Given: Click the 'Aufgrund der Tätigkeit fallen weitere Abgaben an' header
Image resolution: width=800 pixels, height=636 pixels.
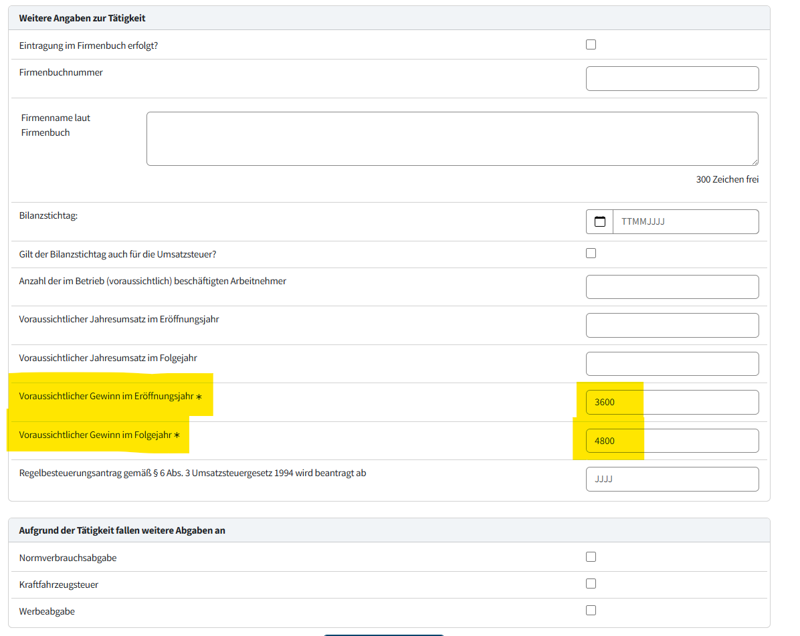Looking at the screenshot, I should pos(122,530).
